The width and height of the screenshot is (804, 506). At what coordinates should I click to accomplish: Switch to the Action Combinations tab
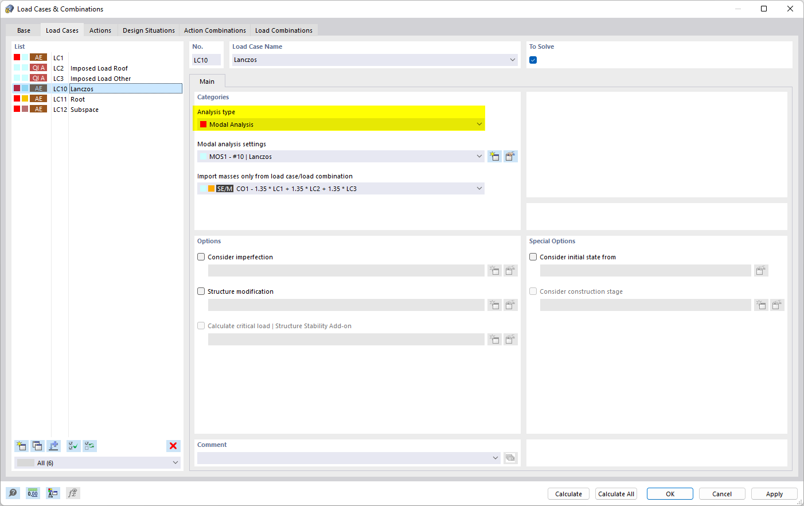coord(214,30)
